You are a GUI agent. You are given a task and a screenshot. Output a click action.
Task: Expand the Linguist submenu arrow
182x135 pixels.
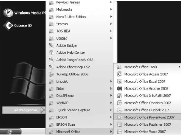click(x=111, y=81)
